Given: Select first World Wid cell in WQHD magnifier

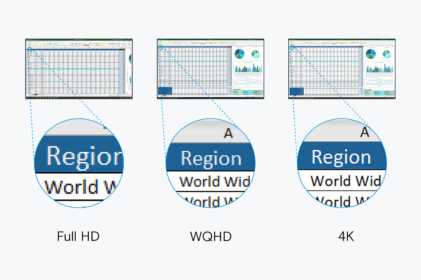Looking at the screenshot, I should [x=213, y=181].
